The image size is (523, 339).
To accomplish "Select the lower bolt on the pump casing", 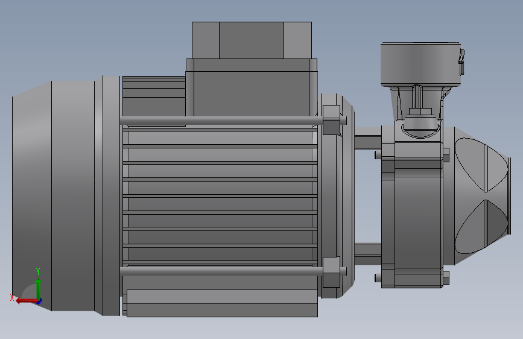I will [446, 277].
